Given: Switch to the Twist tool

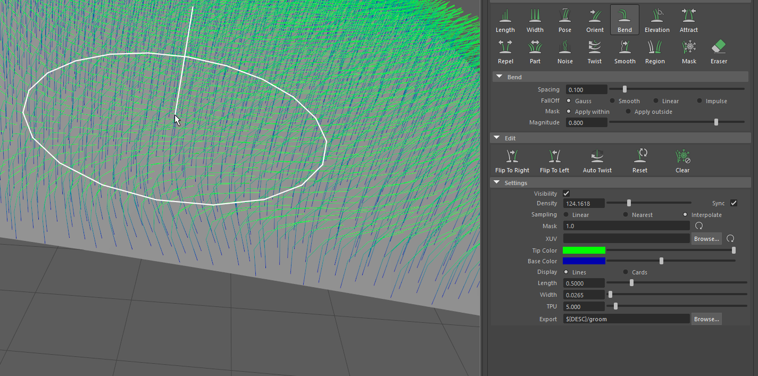Looking at the screenshot, I should point(594,51).
